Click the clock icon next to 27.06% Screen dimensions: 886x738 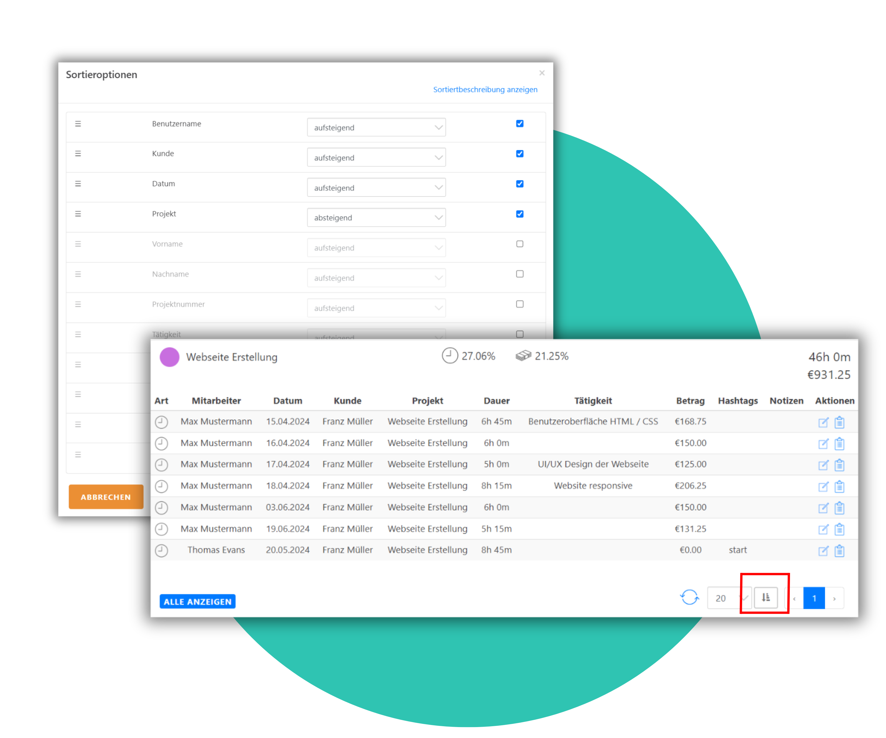(450, 355)
